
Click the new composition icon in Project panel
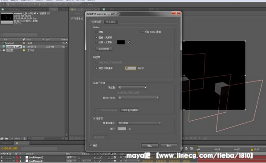click(x=11, y=139)
